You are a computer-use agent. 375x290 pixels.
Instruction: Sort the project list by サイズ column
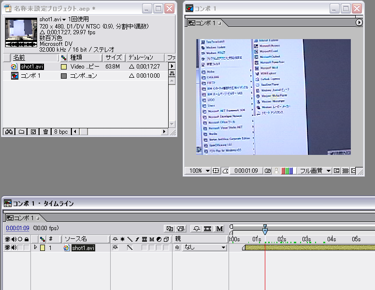(114, 57)
